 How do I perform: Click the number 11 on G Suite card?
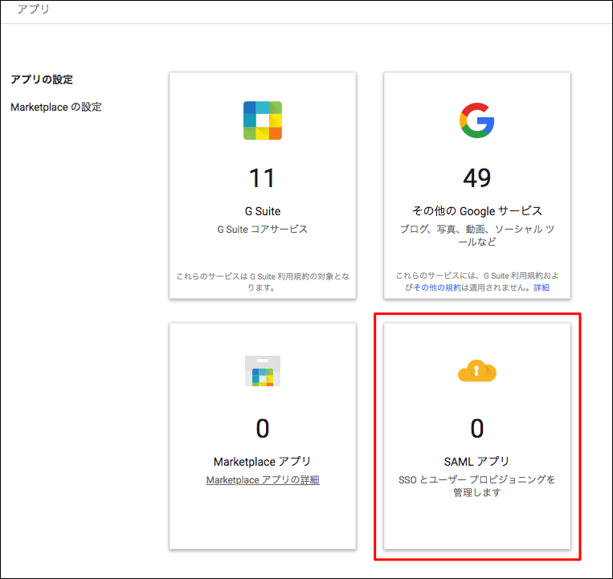click(x=263, y=178)
